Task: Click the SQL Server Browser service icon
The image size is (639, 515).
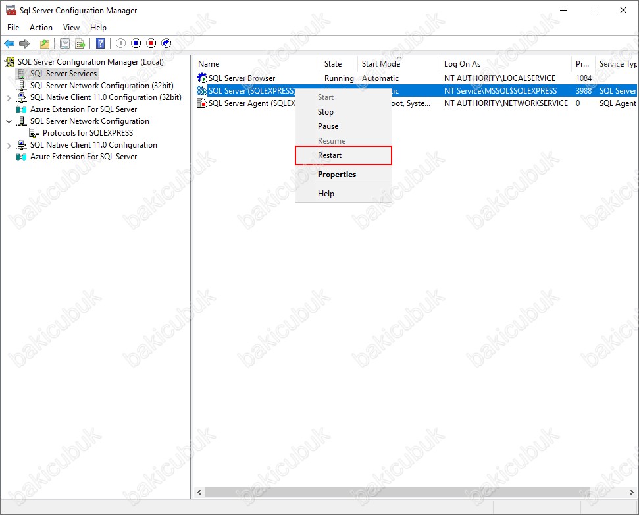Action: [202, 78]
